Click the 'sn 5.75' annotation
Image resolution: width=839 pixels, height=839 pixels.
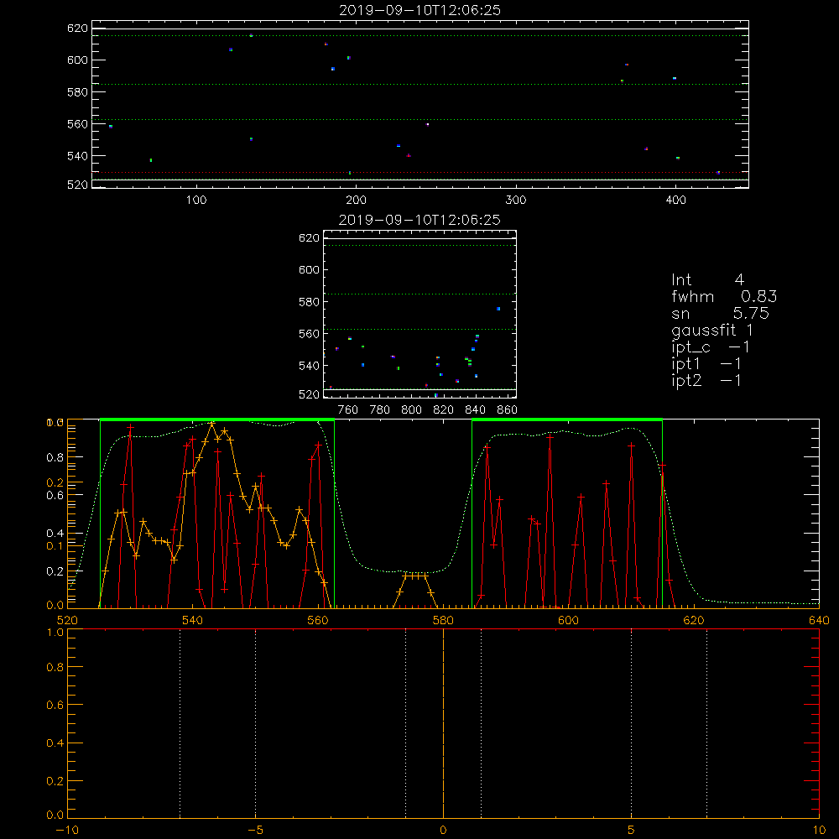click(720, 313)
